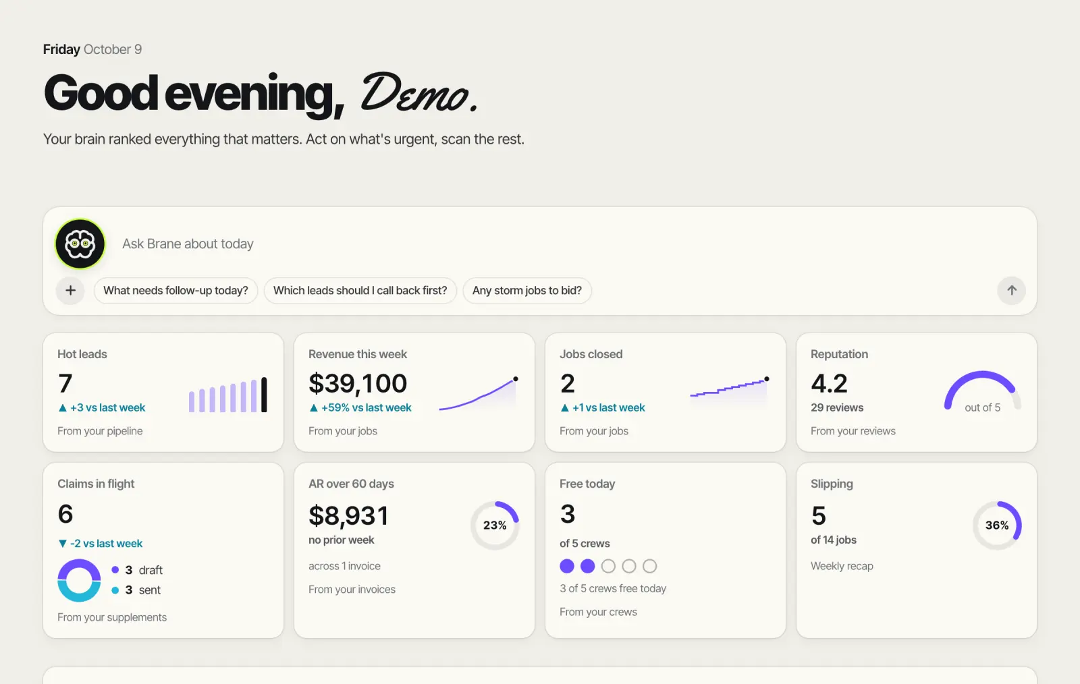Click the 'Weekly recap' text

(x=842, y=567)
